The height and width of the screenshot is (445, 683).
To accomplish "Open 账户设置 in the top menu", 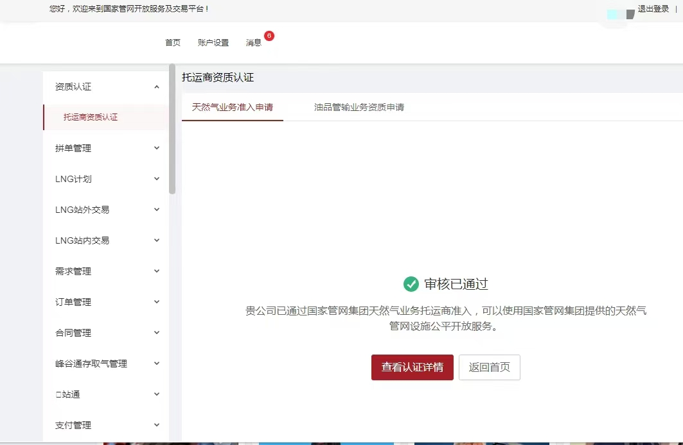I will pos(213,42).
